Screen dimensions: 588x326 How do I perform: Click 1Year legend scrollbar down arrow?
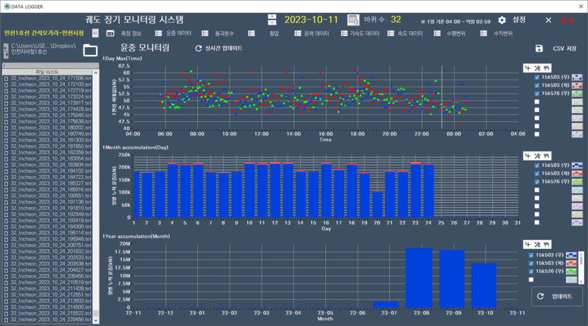(x=581, y=282)
